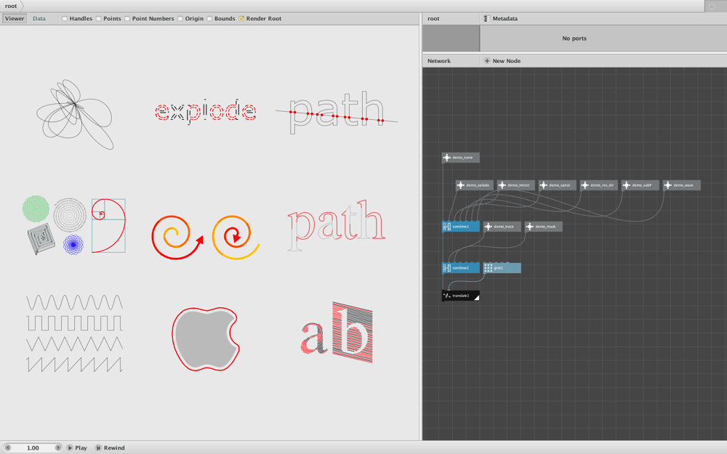Enable the Bounds checkbox
The image size is (727, 454).
209,19
